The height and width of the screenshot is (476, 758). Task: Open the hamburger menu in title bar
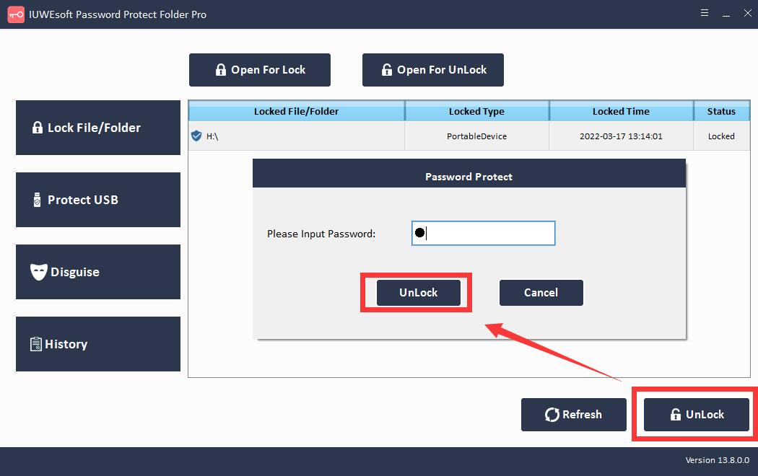pyautogui.click(x=705, y=13)
